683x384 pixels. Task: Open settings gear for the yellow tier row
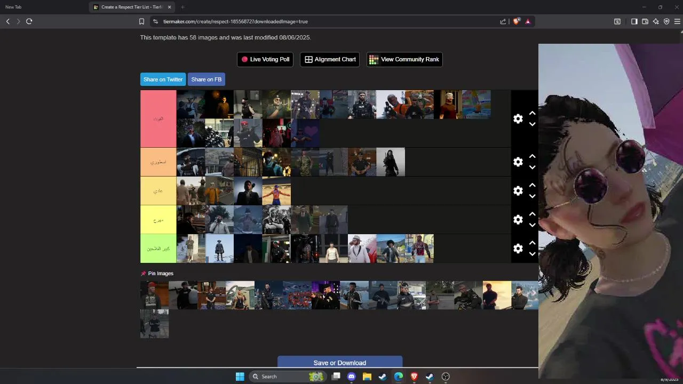point(518,220)
